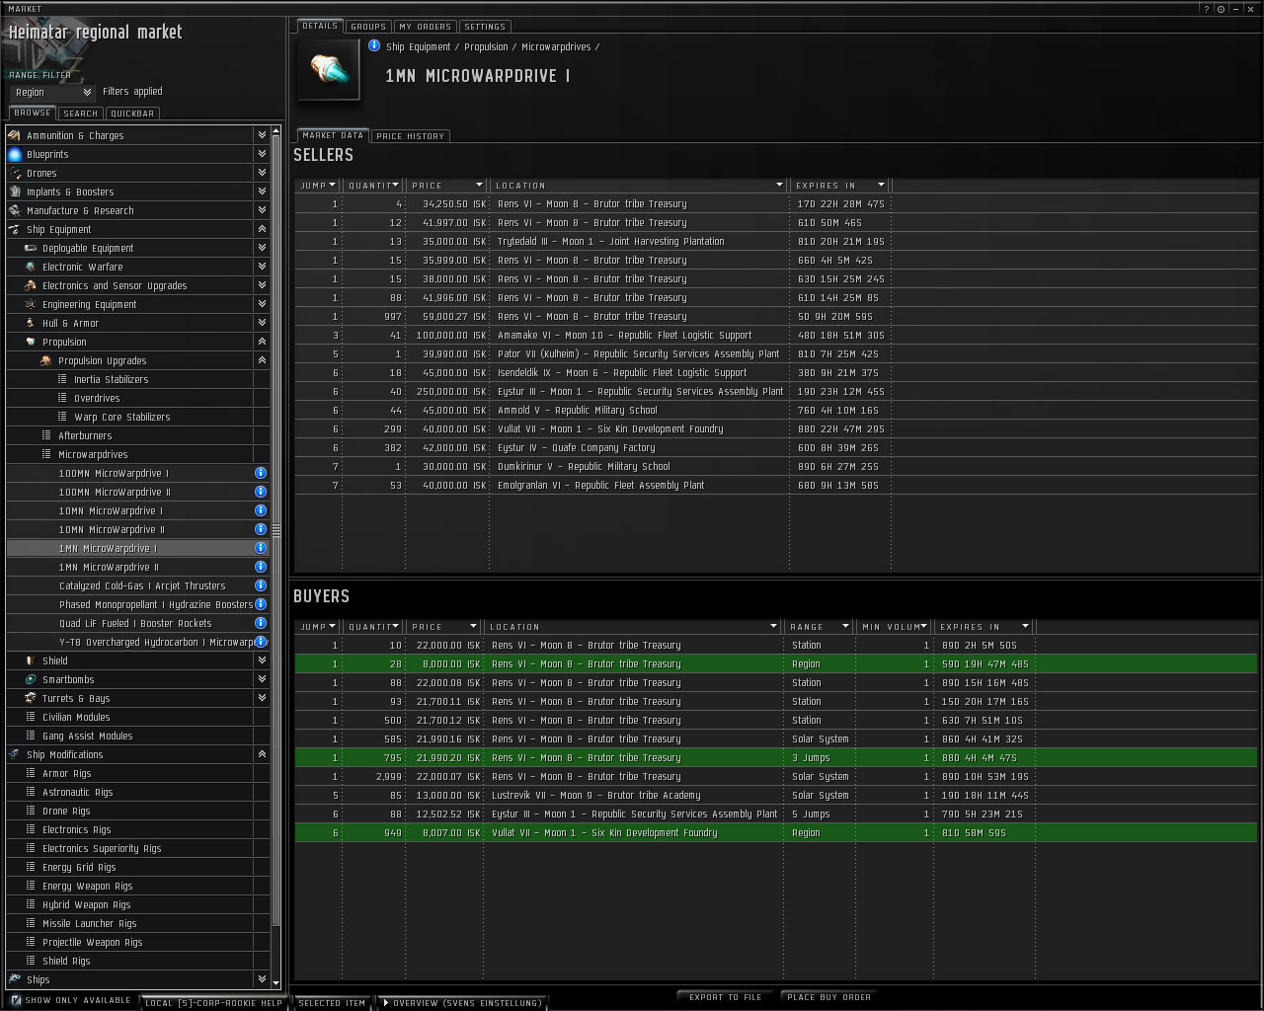Expand the Electronics and Sensor Upgrades group
The height and width of the screenshot is (1011, 1264).
[x=262, y=285]
